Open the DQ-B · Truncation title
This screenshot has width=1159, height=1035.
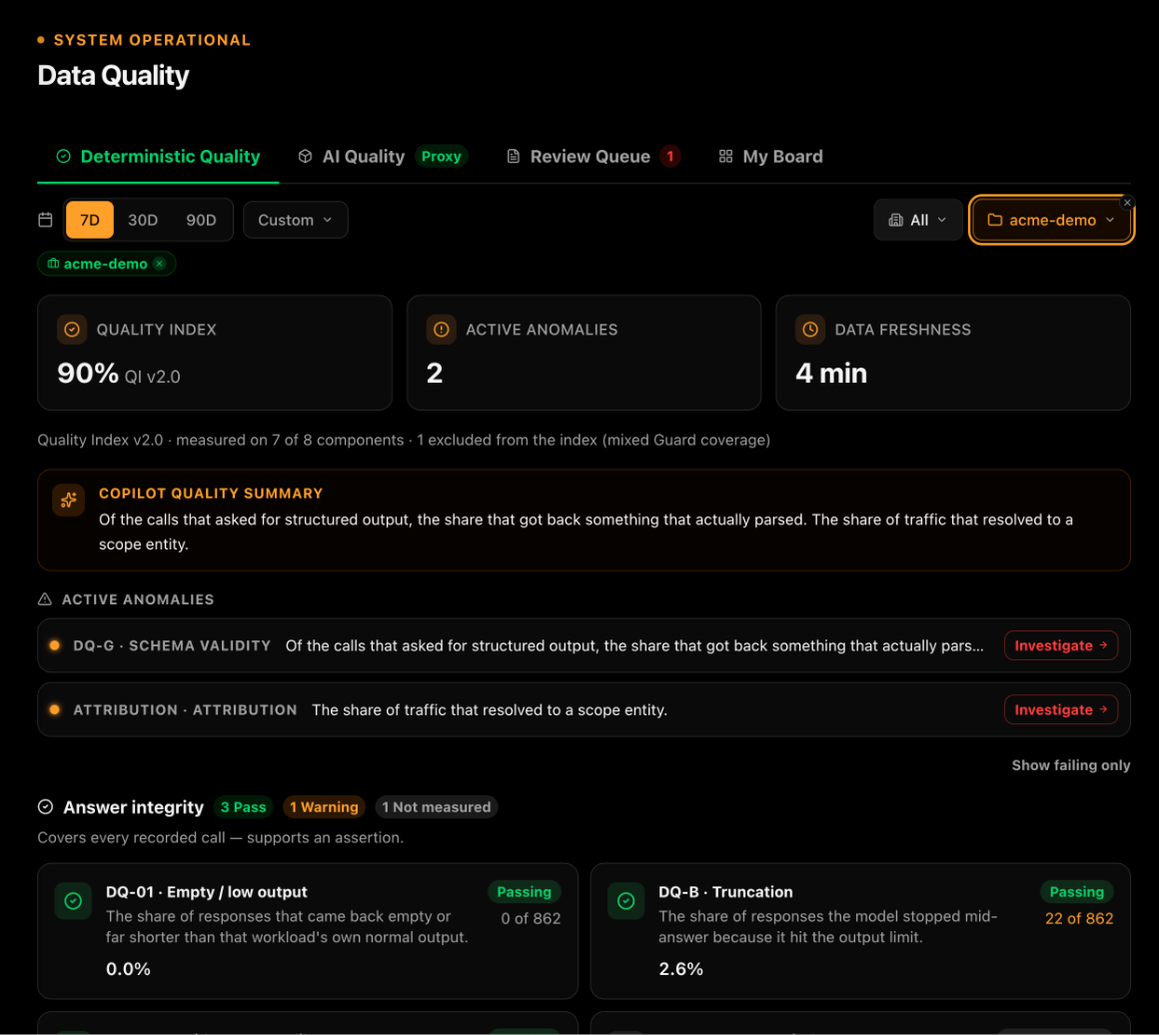(x=725, y=892)
